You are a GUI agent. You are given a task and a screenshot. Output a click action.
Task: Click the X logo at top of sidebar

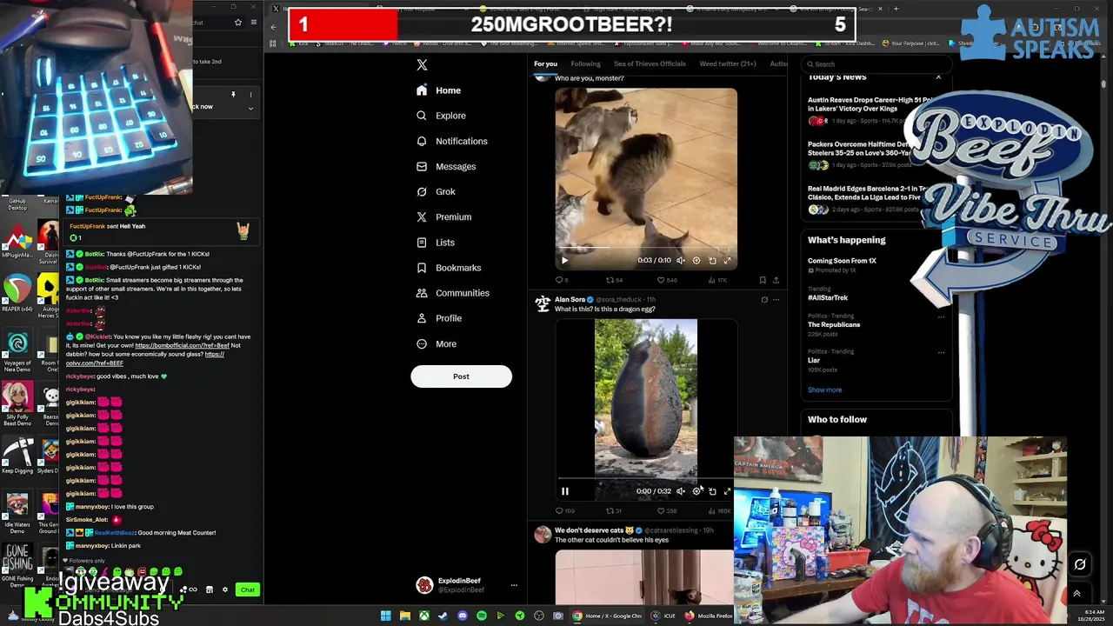[x=422, y=64]
